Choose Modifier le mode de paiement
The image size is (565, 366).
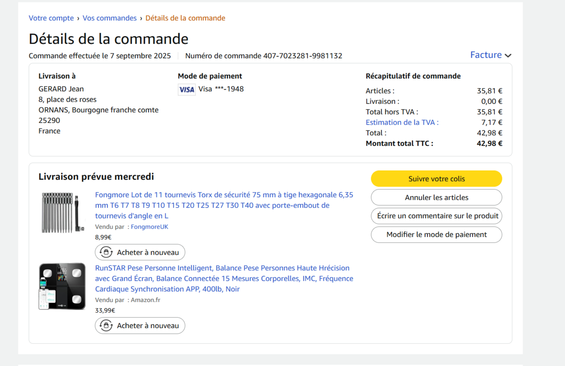point(436,234)
